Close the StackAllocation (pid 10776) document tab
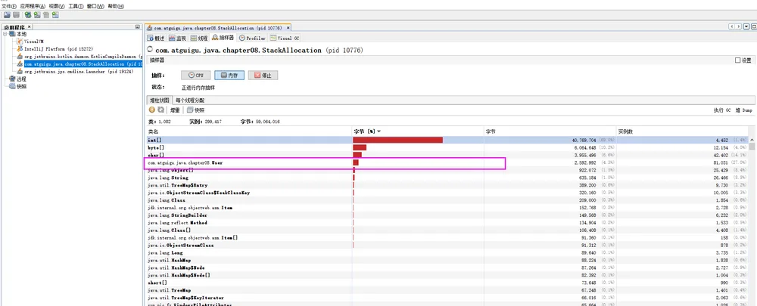The width and height of the screenshot is (757, 306). (x=288, y=28)
